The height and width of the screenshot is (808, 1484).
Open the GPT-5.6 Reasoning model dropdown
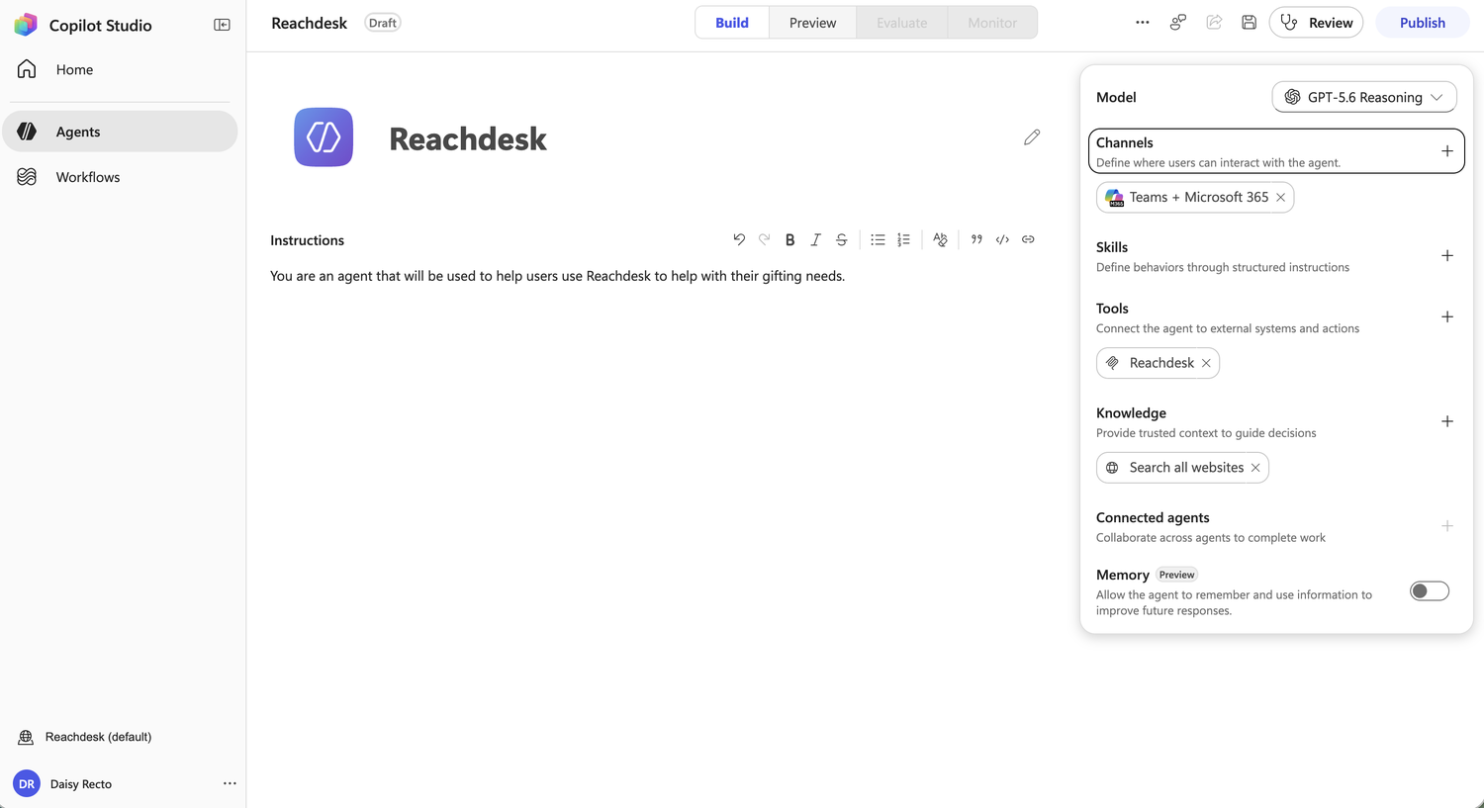[x=1364, y=97]
